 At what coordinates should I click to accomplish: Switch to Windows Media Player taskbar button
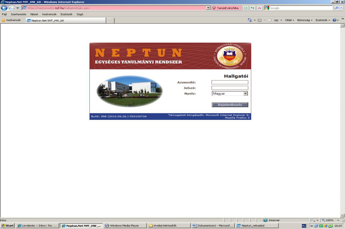click(125, 225)
